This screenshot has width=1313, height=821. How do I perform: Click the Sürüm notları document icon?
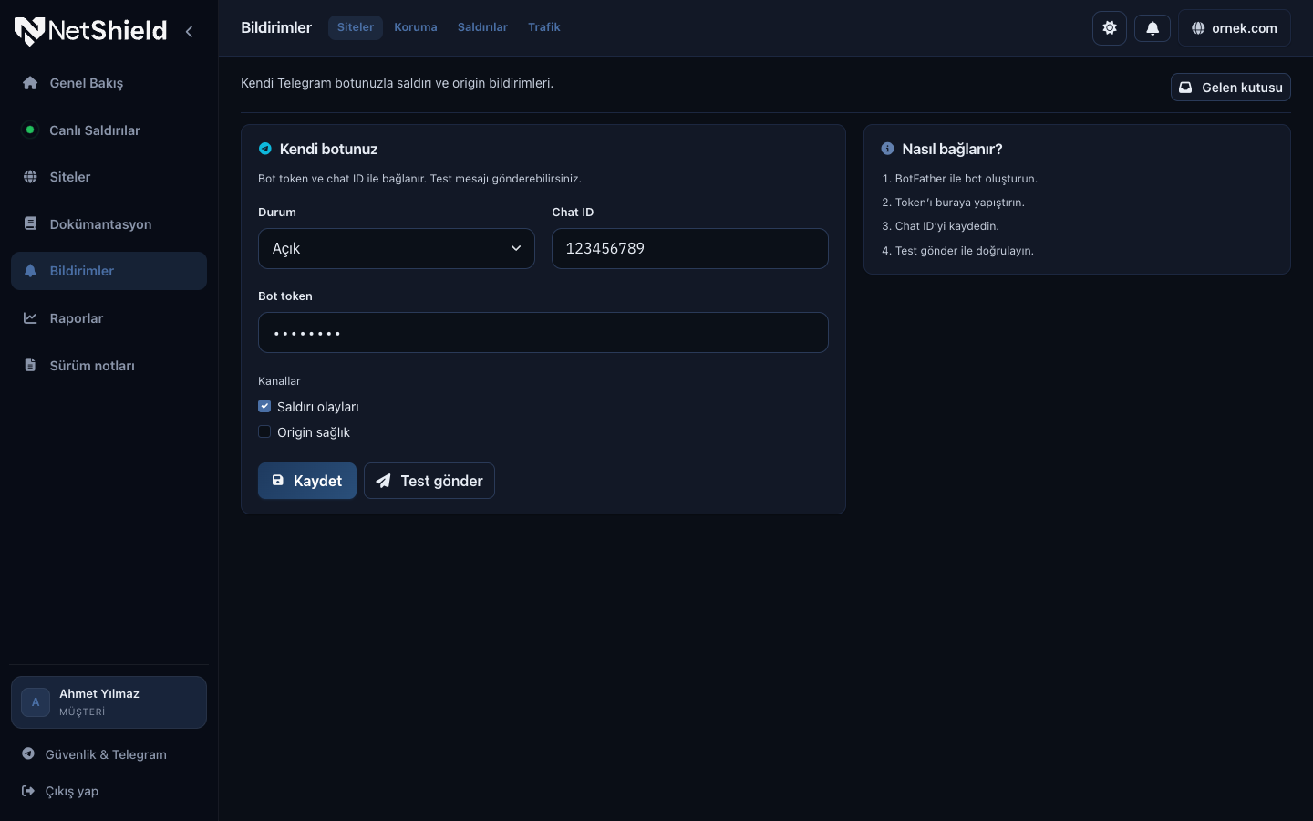click(x=30, y=365)
